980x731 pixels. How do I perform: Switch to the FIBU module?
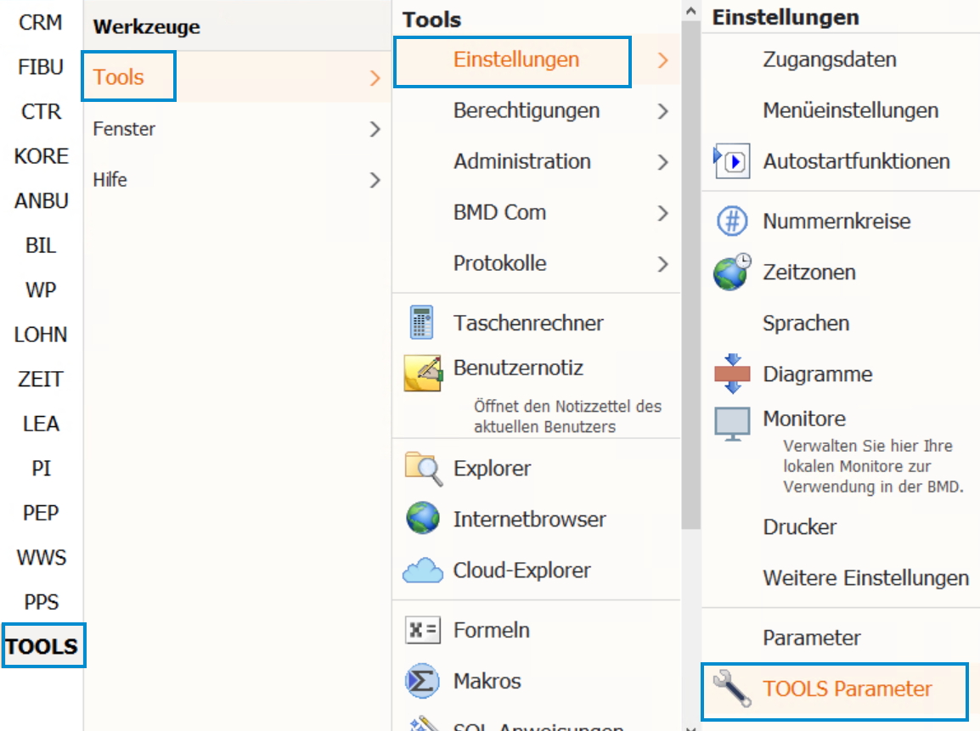pyautogui.click(x=41, y=67)
